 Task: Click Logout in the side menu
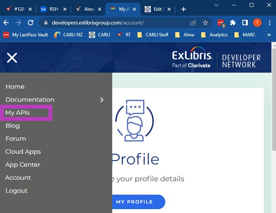[16, 190]
